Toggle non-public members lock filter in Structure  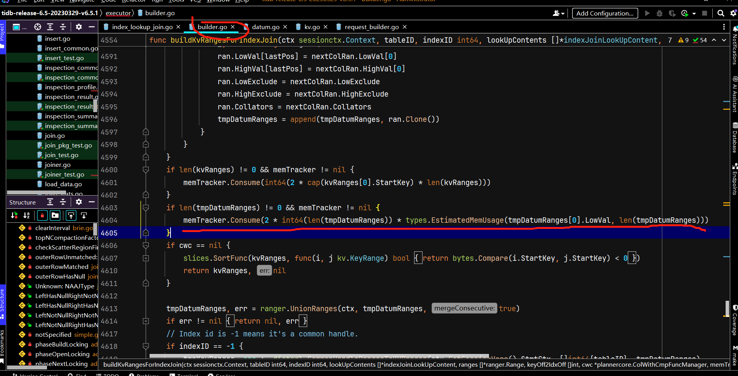42,215
